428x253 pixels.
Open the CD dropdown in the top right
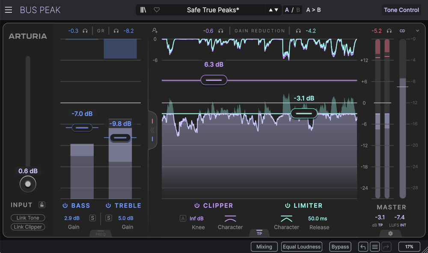click(x=418, y=30)
